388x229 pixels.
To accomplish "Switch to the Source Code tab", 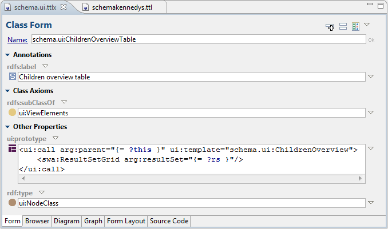I will [x=169, y=221].
